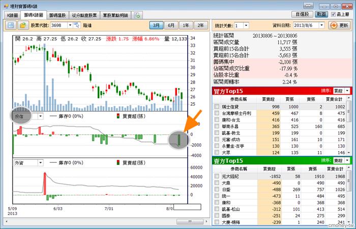
Task: Click the 籌碼集中 -2,108 張 statistic row
Action: pos(282,62)
